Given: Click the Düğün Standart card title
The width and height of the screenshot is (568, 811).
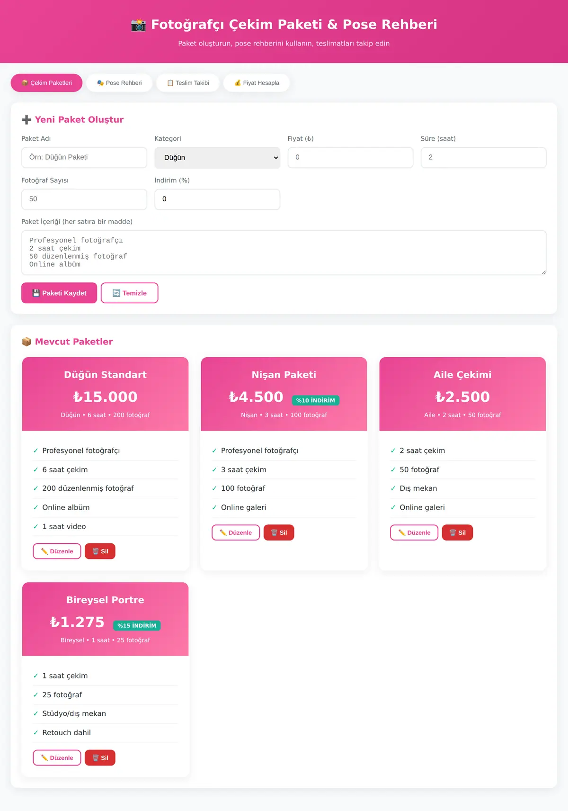Looking at the screenshot, I should [105, 375].
